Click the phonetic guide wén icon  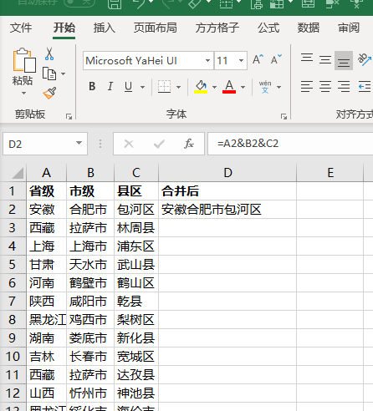click(265, 87)
